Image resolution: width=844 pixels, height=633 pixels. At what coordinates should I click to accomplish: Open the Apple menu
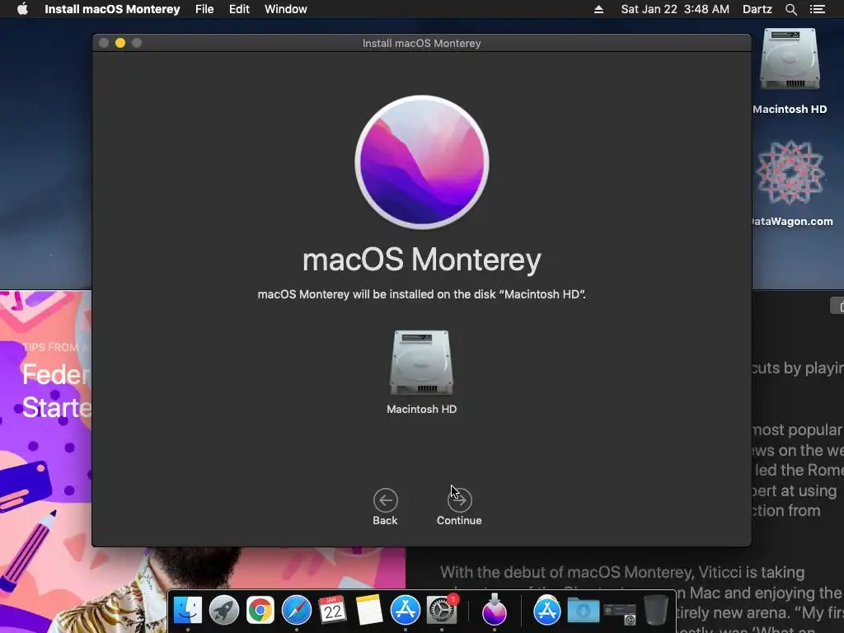click(x=22, y=9)
